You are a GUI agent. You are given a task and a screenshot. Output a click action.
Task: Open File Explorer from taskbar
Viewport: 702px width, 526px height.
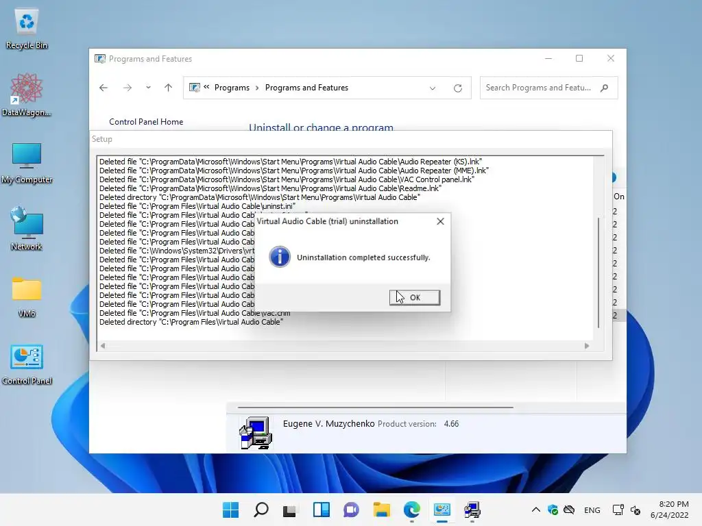coord(381,510)
